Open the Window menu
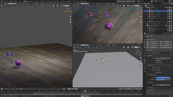173x97 pixels. [x=15, y=1]
